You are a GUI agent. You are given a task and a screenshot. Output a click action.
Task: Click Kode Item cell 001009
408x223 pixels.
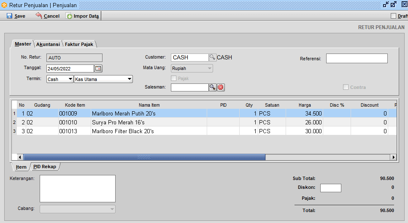pyautogui.click(x=75, y=113)
